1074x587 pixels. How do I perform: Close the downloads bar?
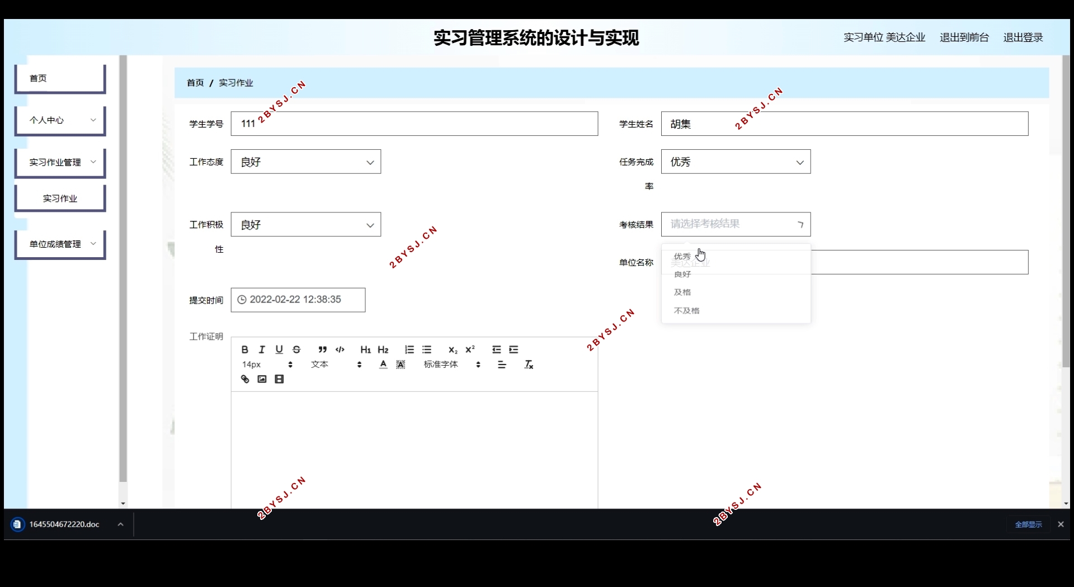click(1061, 524)
